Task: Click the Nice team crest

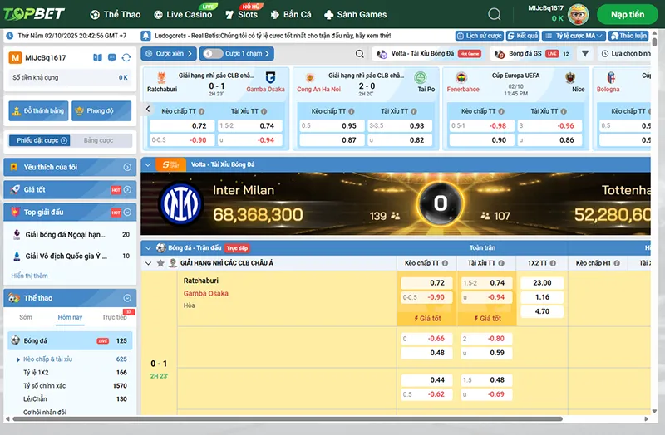Action: coord(570,77)
